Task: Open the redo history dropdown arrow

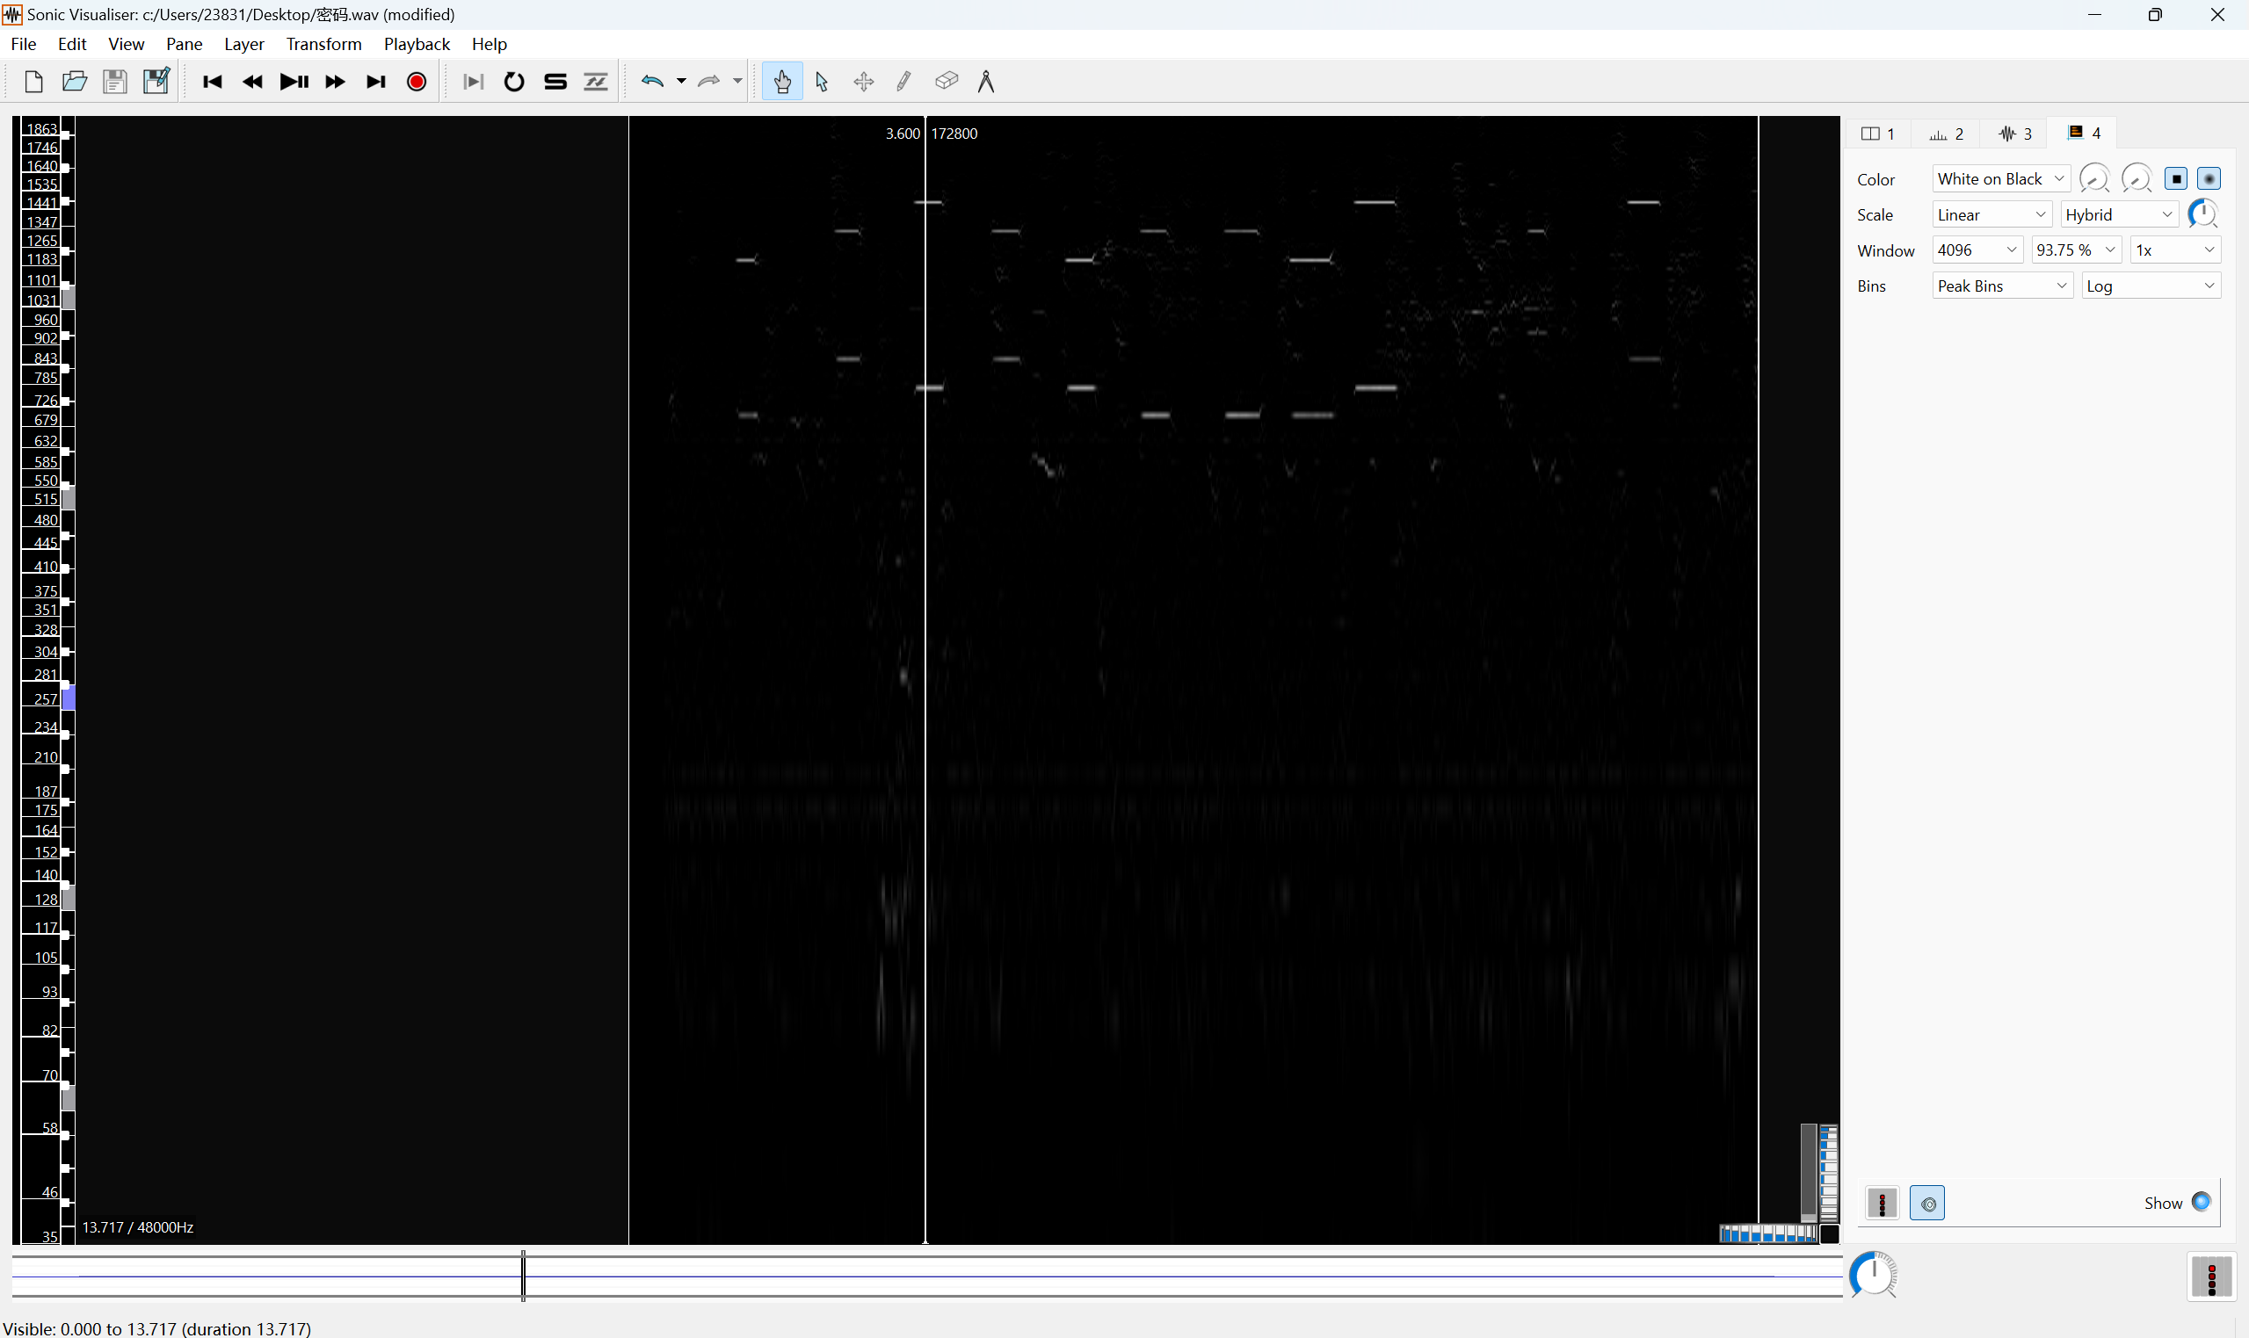Action: pos(737,82)
